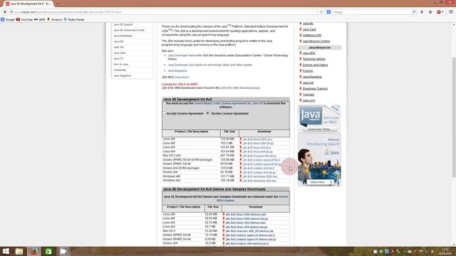Open the Google bookmark
Screen dimensions: 456x256
click(x=8, y=19)
